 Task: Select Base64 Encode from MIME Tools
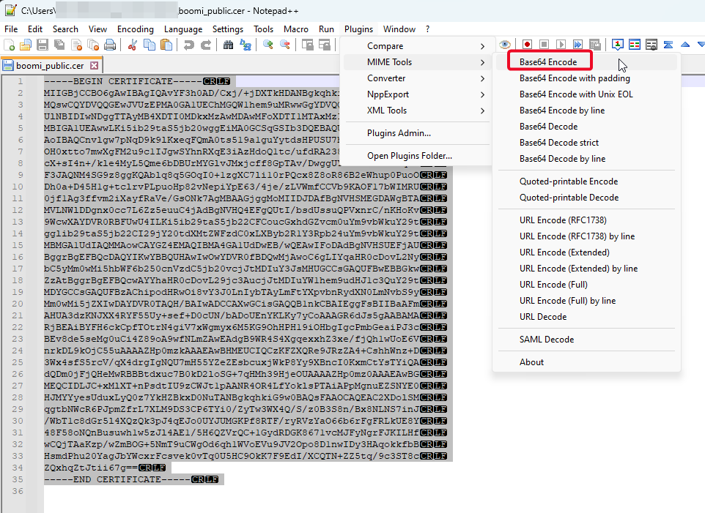click(548, 62)
